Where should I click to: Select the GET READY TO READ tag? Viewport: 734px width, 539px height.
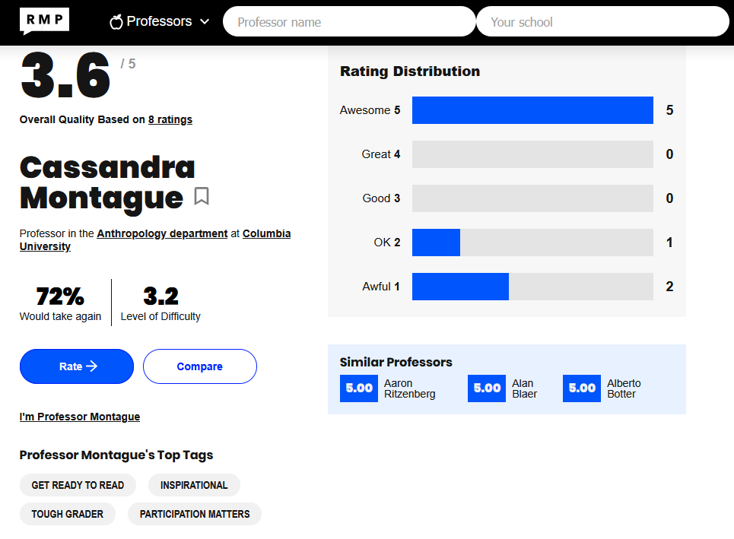point(78,485)
